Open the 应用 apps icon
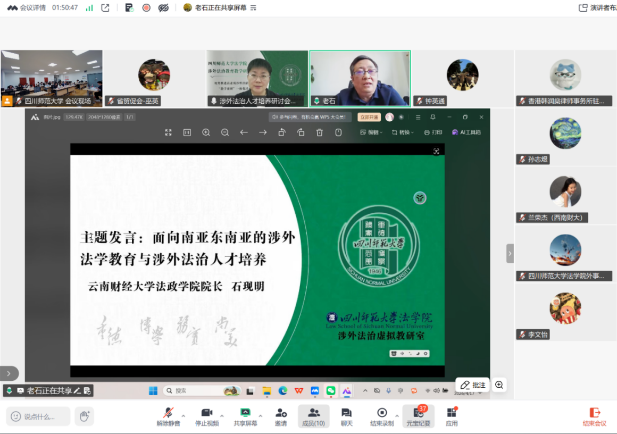 click(x=452, y=416)
